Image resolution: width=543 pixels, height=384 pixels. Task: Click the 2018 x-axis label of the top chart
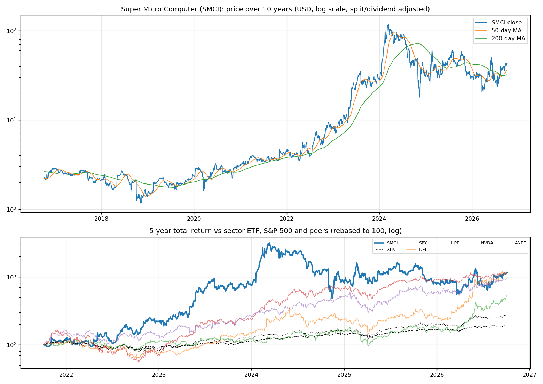101,219
